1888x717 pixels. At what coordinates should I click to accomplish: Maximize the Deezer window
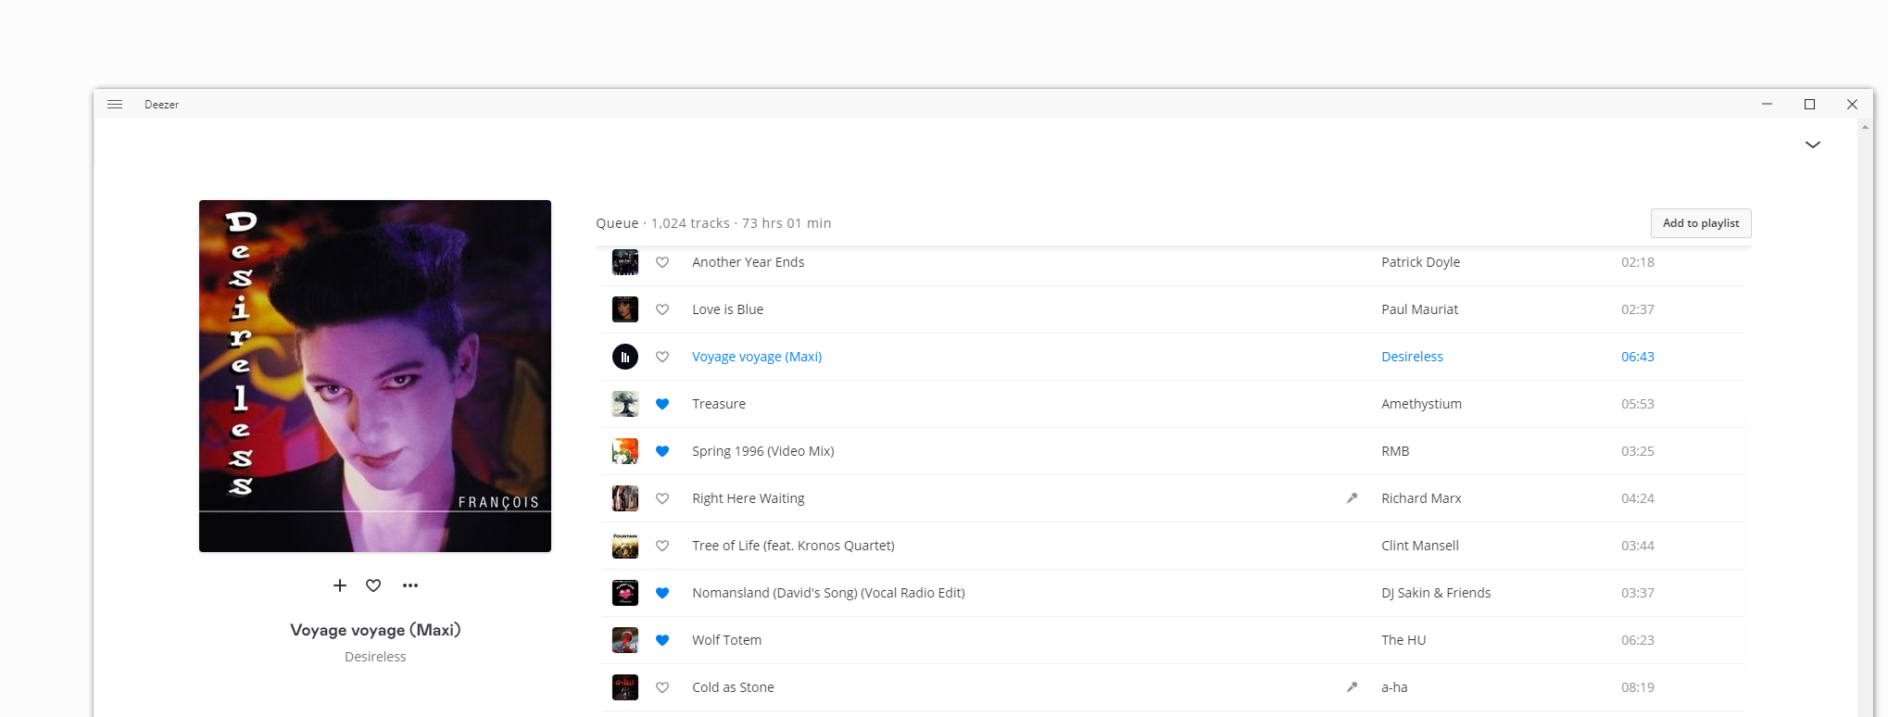pos(1809,105)
